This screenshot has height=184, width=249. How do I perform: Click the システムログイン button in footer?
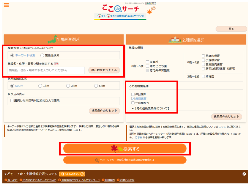(72, 174)
